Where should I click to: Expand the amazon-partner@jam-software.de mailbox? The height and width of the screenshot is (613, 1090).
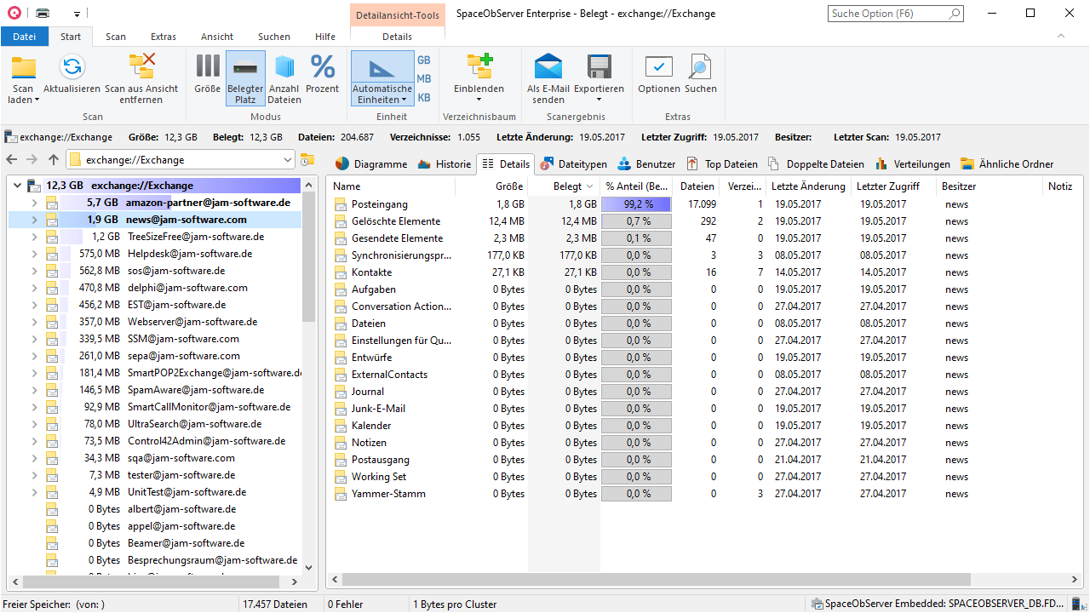[34, 203]
